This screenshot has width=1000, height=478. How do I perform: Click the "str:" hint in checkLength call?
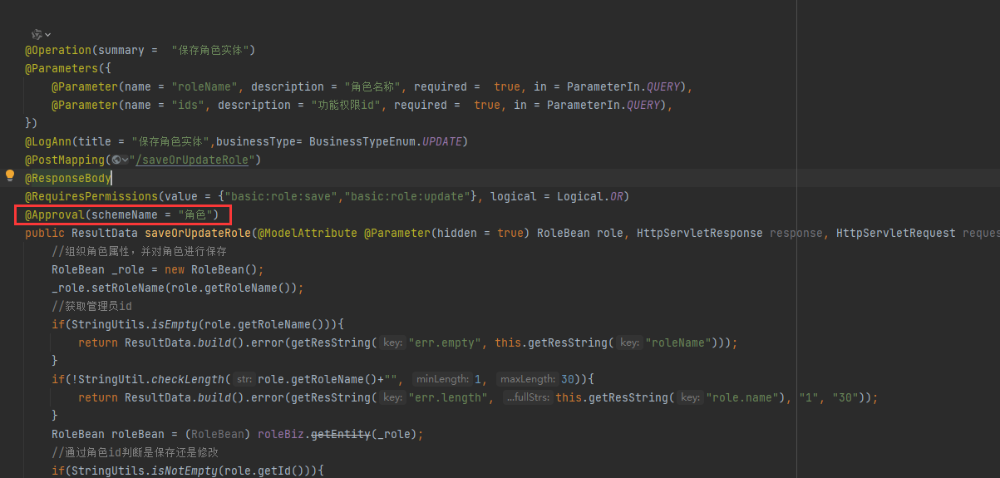[x=244, y=379]
